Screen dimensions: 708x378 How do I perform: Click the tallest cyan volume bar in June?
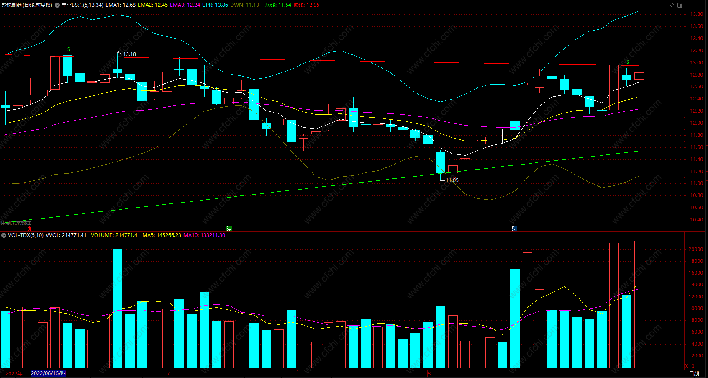[117, 308]
